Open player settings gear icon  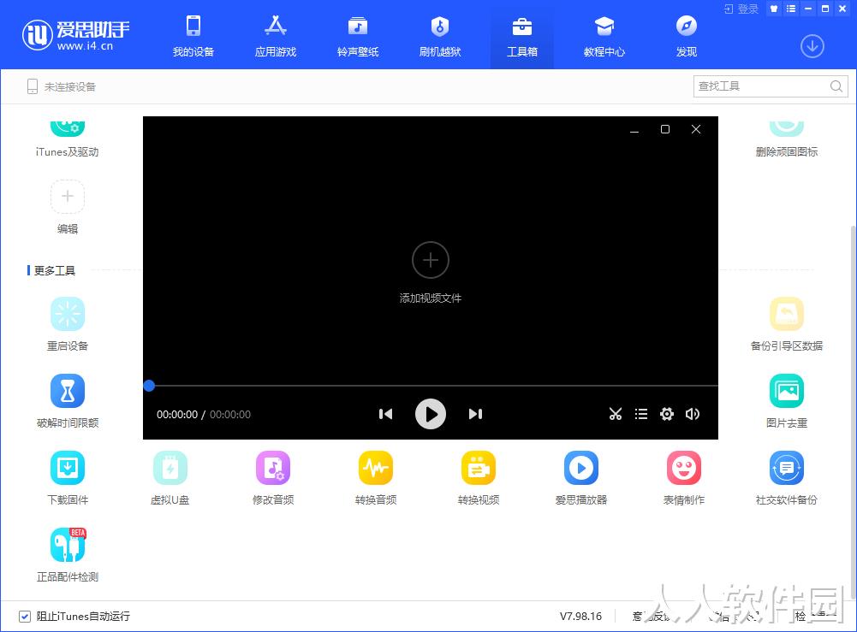click(x=667, y=414)
